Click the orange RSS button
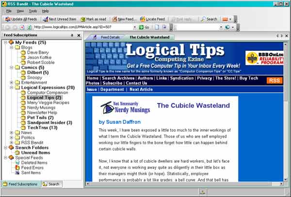291x197 pixels. (x=275, y=80)
